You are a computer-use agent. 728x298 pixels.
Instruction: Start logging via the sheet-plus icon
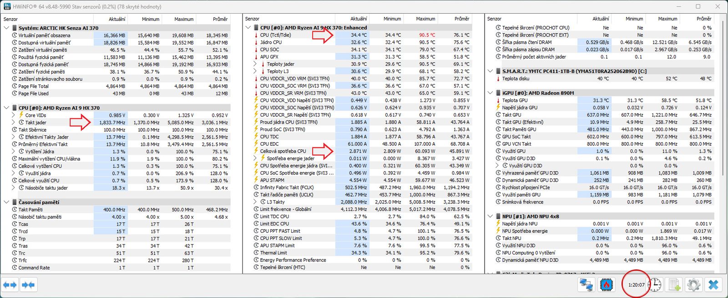tap(674, 285)
